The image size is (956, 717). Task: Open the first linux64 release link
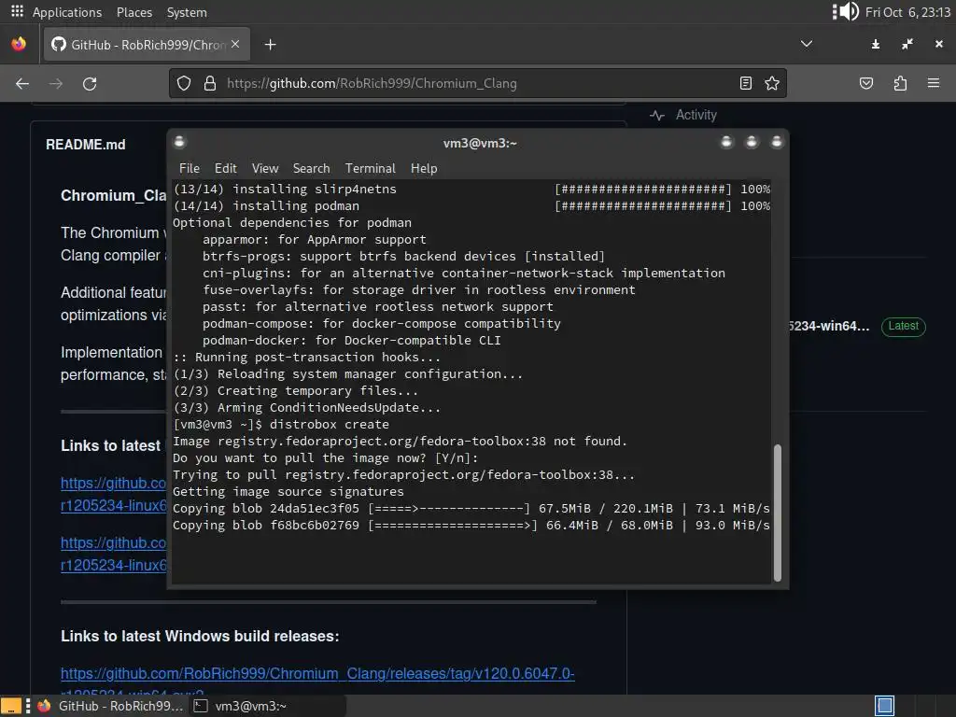click(113, 495)
